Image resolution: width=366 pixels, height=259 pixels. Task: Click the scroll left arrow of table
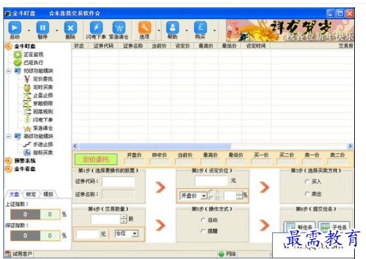point(75,146)
